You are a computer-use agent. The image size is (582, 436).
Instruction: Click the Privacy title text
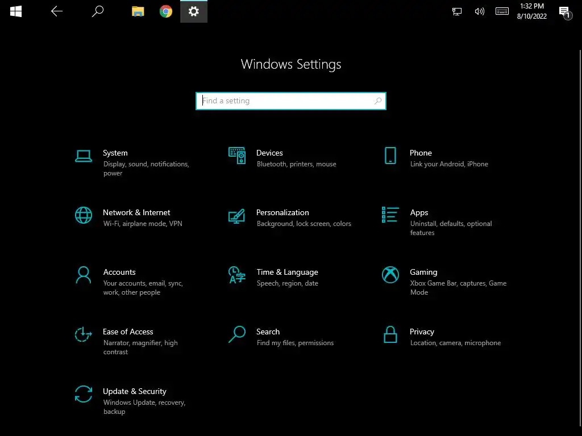click(x=422, y=332)
